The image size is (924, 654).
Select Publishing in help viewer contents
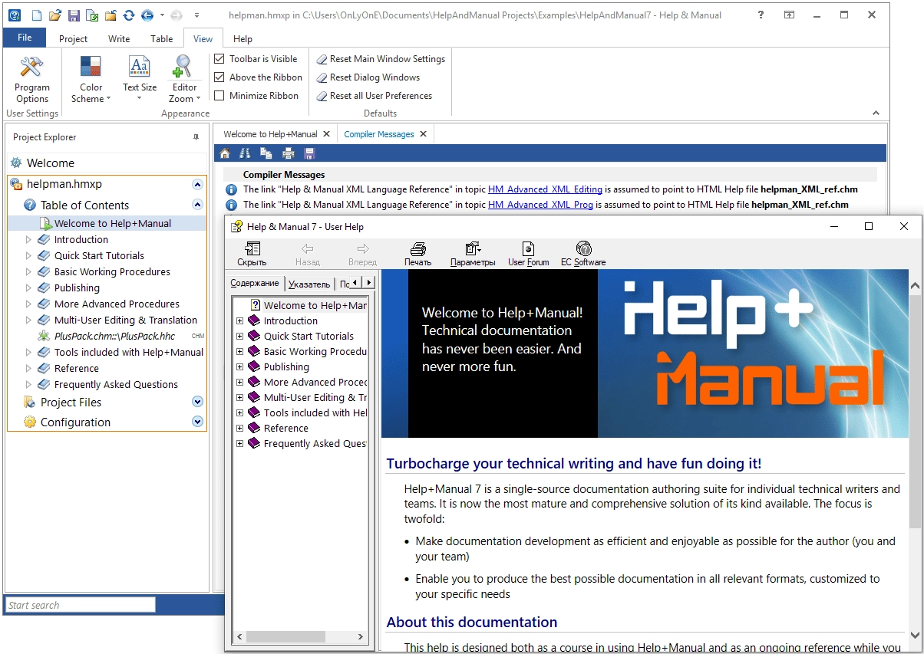pyautogui.click(x=286, y=366)
